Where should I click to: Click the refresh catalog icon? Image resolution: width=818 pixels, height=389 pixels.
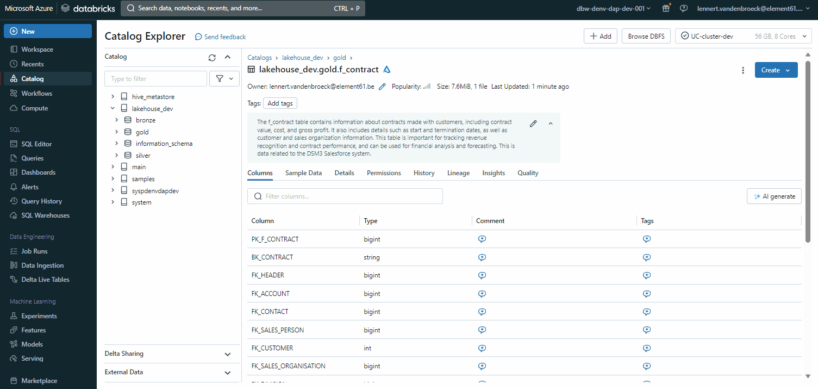point(212,57)
